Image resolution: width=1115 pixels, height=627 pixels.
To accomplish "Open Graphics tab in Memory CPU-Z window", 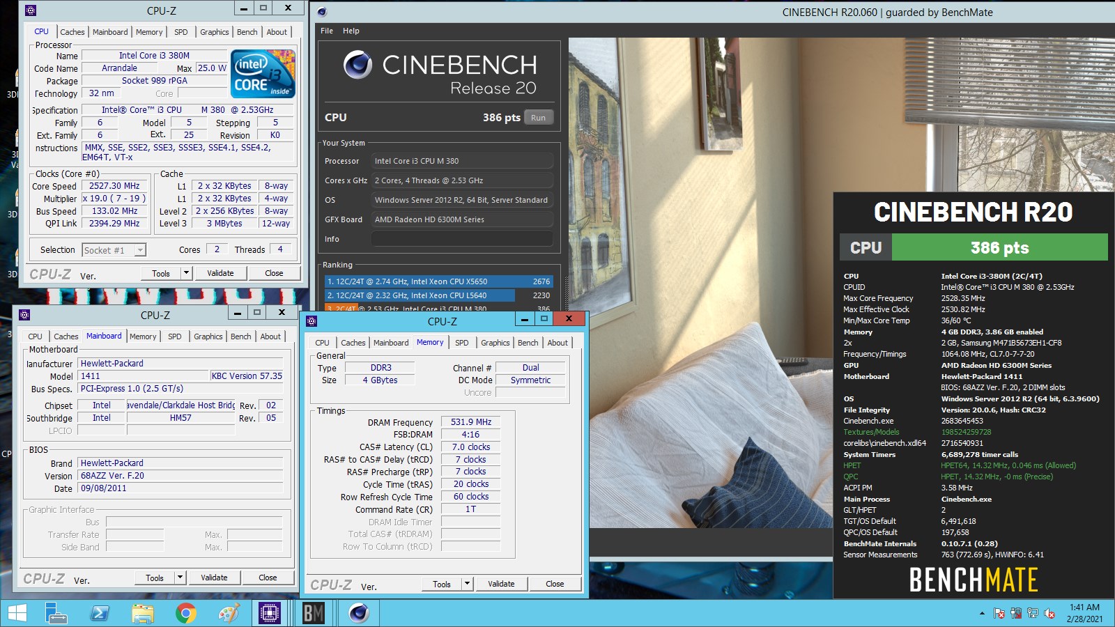I will 495,343.
